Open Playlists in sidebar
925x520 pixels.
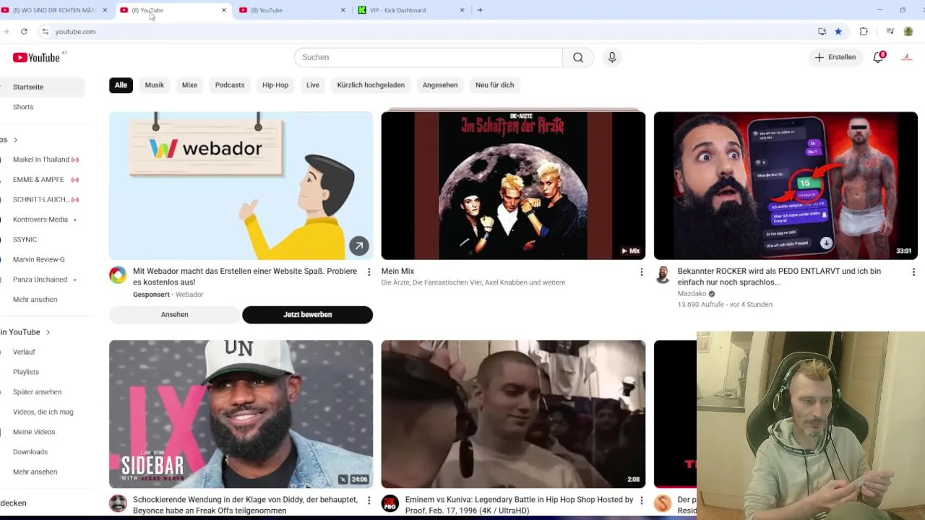pos(26,372)
